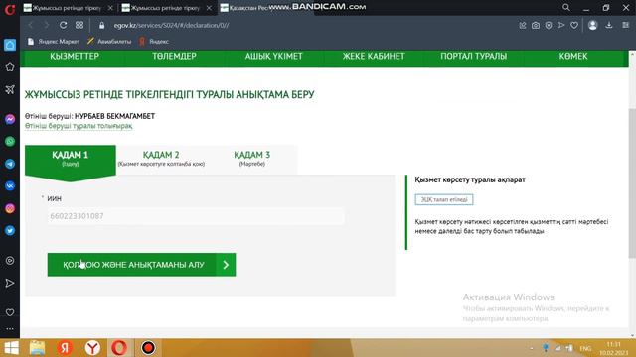Click the site security lock icon
Image resolution: width=636 pixels, height=357 pixels.
click(101, 25)
